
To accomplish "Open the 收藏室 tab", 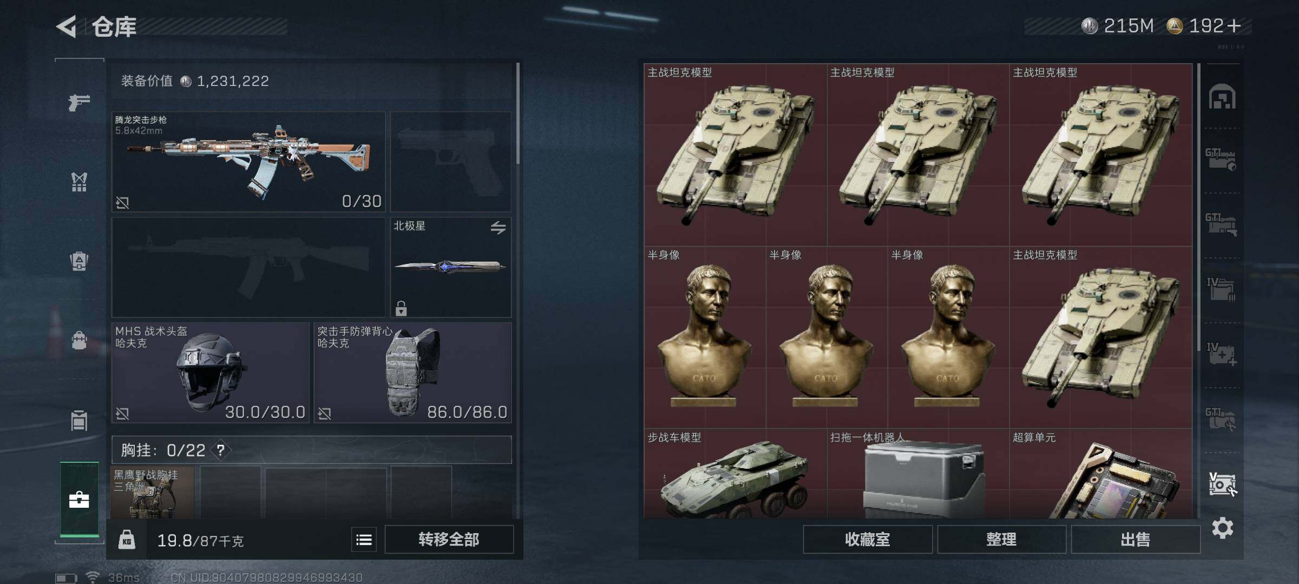I will pyautogui.click(x=868, y=539).
